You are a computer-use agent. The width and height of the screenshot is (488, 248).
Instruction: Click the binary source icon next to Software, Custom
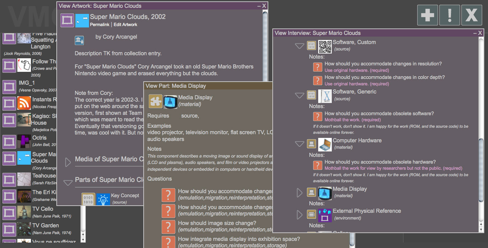point(312,45)
